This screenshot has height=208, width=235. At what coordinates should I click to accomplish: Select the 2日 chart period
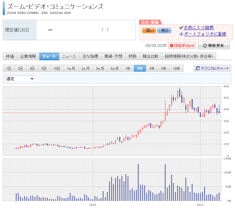tap(20, 68)
